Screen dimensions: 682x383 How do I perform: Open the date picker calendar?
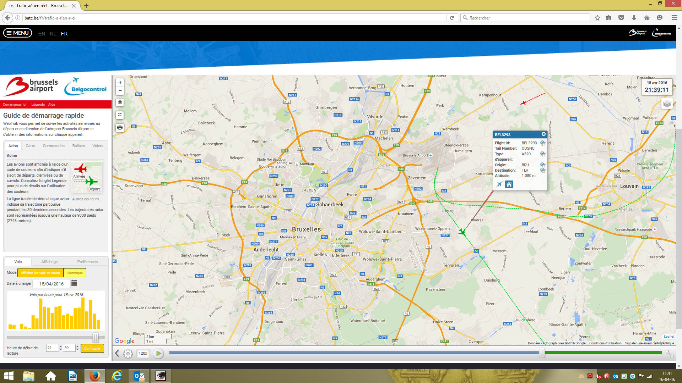(x=74, y=283)
